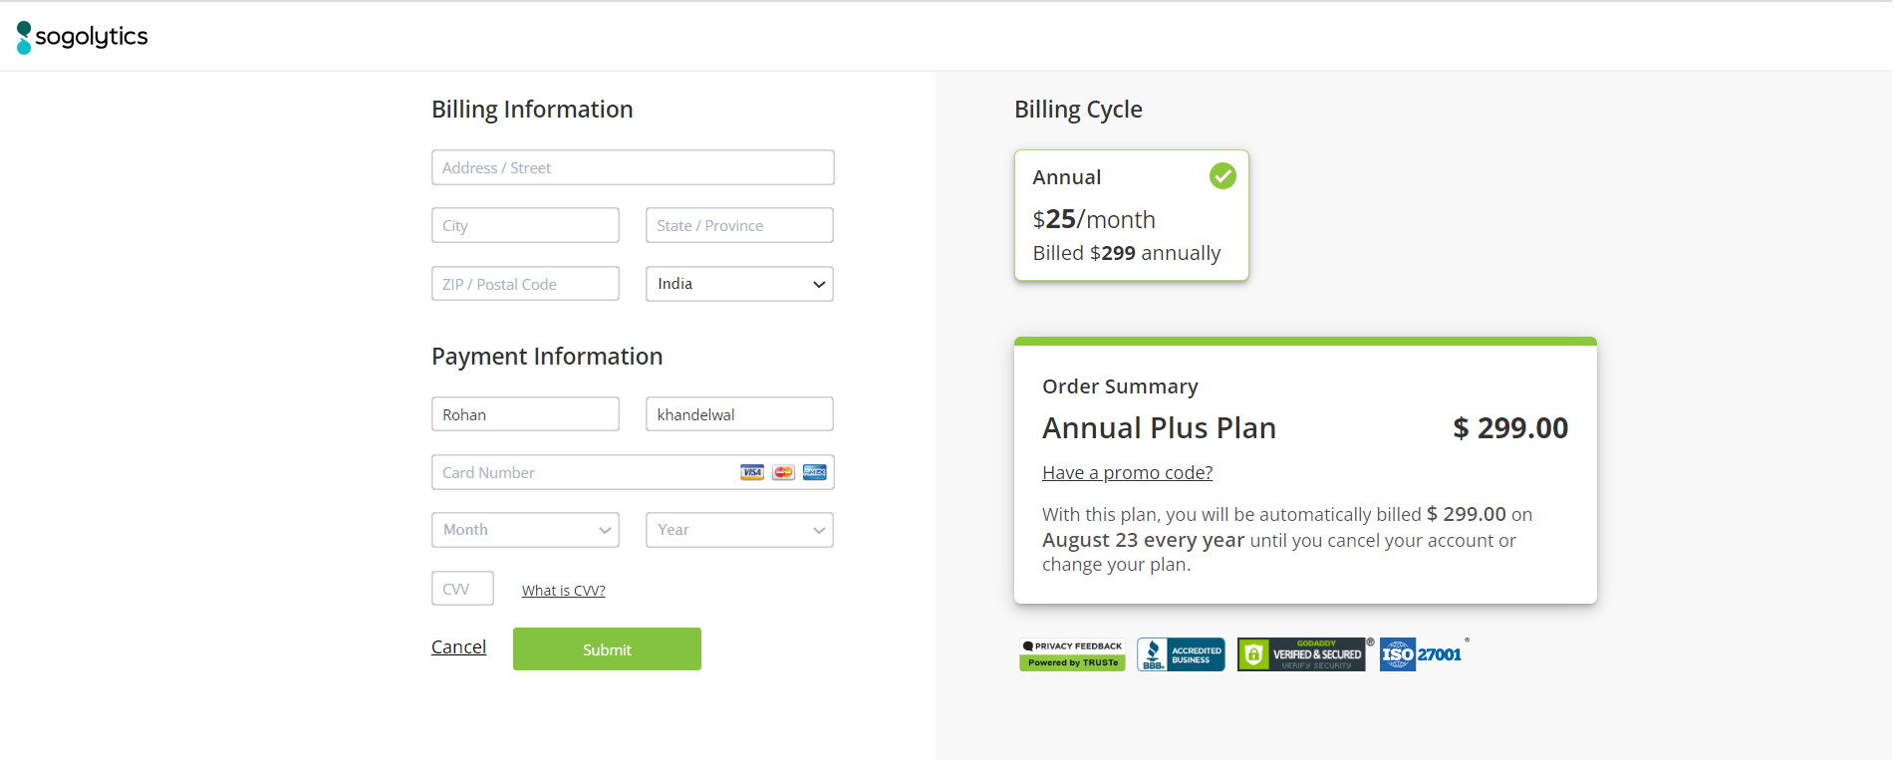Click the Cancel link
Screen dimensions: 1895x763
tap(458, 647)
